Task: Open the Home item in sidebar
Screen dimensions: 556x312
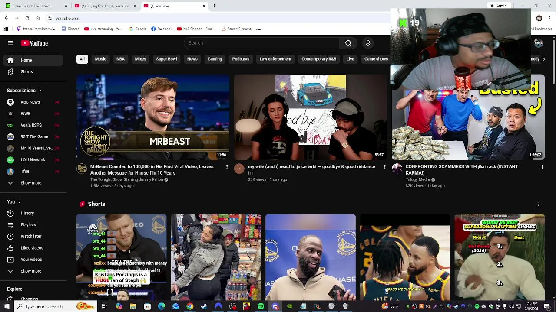Action: [33, 60]
